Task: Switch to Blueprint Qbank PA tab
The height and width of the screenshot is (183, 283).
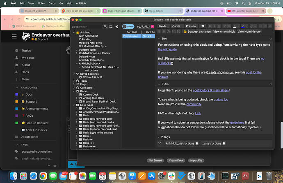Action: [39, 11]
